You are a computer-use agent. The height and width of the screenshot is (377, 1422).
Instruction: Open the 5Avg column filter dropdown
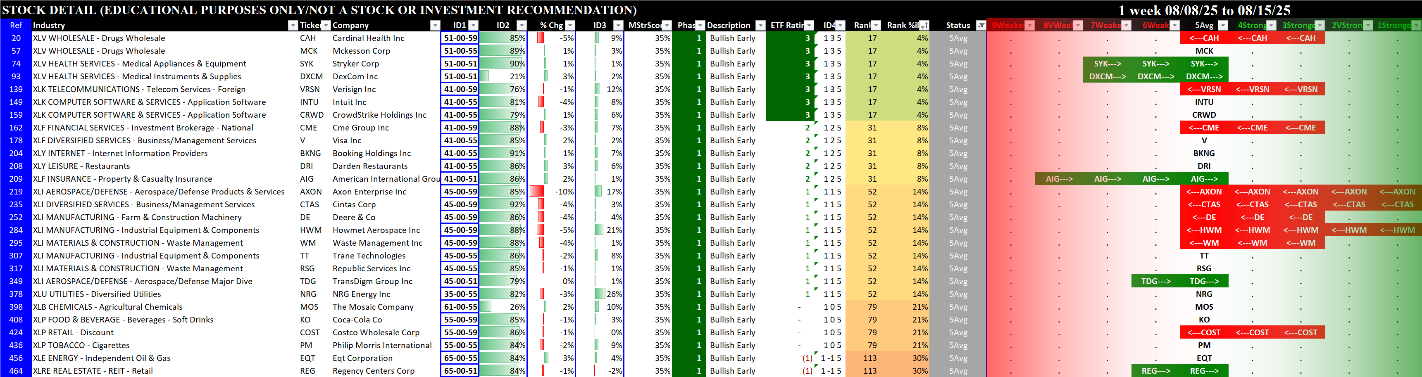(x=1223, y=25)
